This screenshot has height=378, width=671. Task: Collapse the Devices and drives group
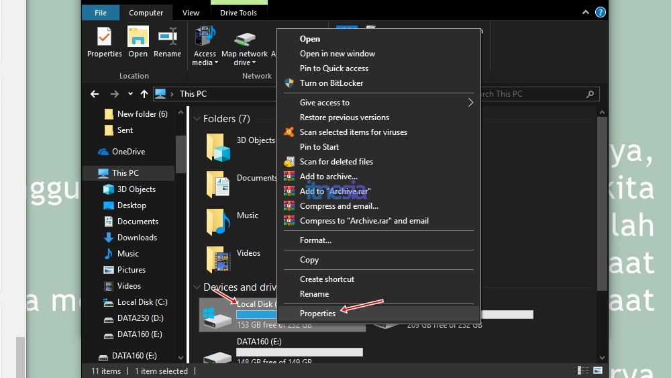point(197,287)
